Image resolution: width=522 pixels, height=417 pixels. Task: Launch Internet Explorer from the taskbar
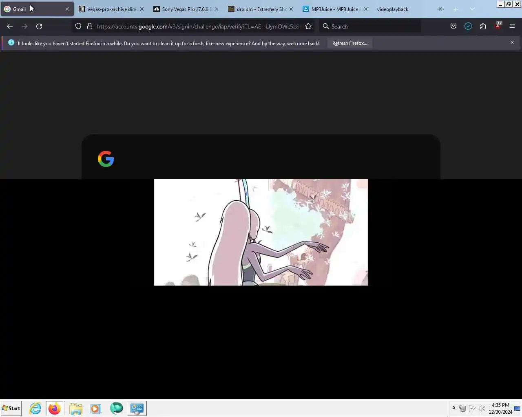click(35, 408)
